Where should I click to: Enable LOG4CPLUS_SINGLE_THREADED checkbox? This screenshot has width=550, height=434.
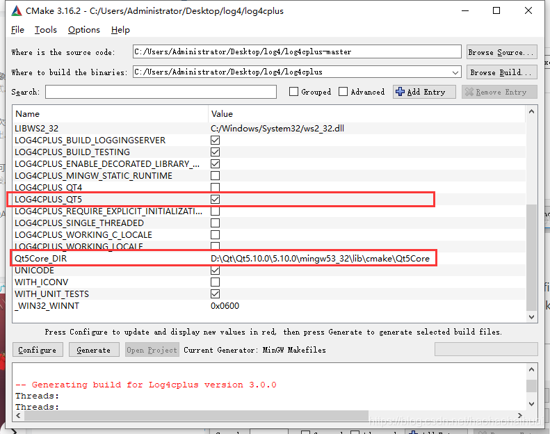click(x=215, y=223)
